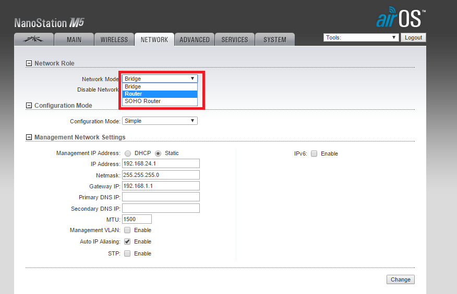The image size is (457, 294).
Task: Choose Router from Network Mode list
Action: coord(160,94)
